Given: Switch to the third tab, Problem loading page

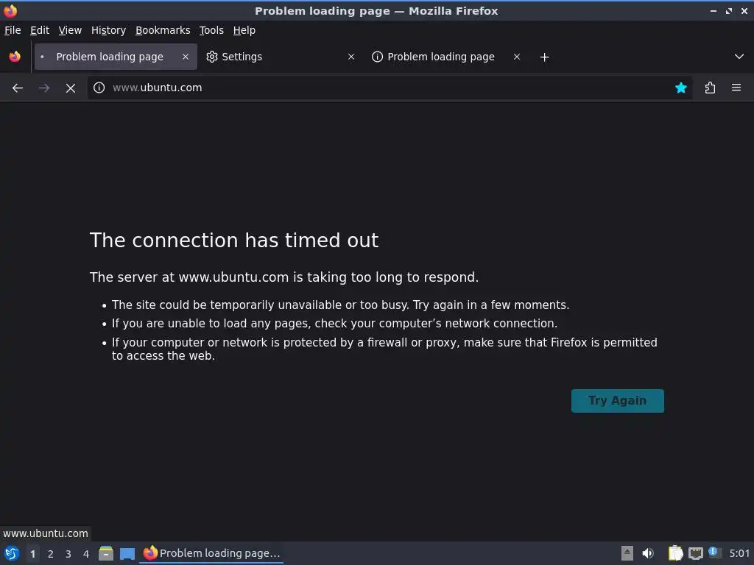Looking at the screenshot, I should pos(446,57).
